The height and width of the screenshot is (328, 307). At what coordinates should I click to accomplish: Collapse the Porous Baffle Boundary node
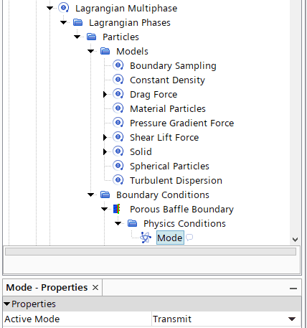coord(104,209)
